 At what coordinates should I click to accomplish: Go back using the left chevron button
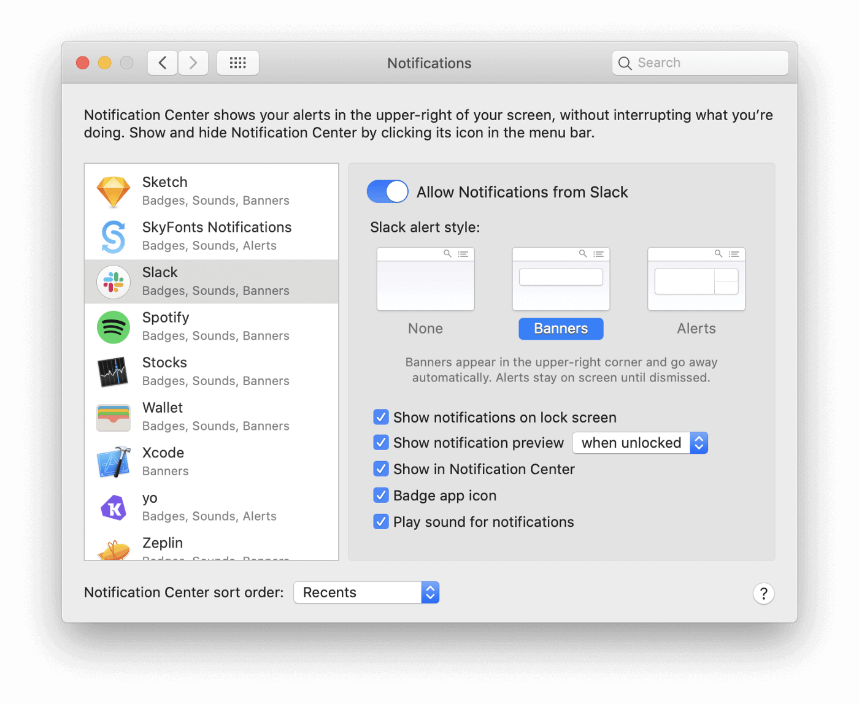[163, 63]
